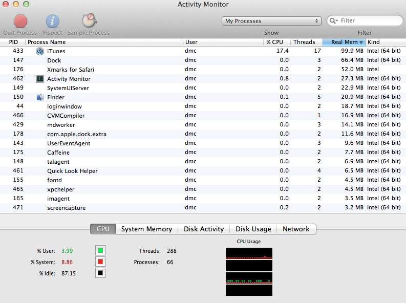Select the screencapture process
The image size is (406, 303).
coord(203,208)
